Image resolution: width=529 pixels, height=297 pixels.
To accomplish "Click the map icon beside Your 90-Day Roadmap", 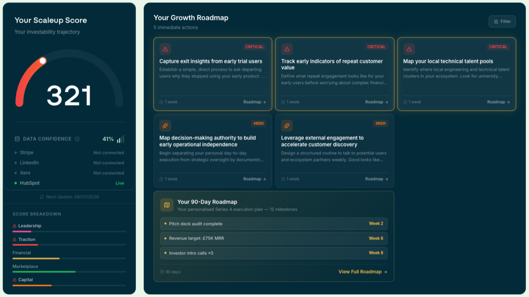I will click(x=167, y=205).
